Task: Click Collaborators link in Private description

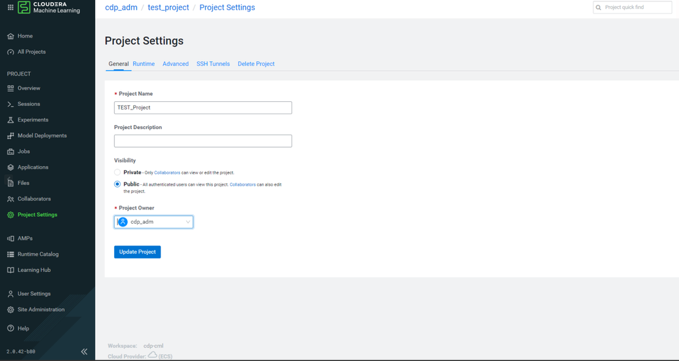Action: click(x=167, y=173)
